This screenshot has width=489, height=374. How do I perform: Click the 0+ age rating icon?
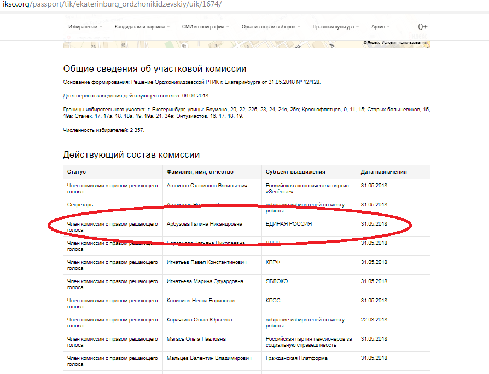tap(422, 27)
